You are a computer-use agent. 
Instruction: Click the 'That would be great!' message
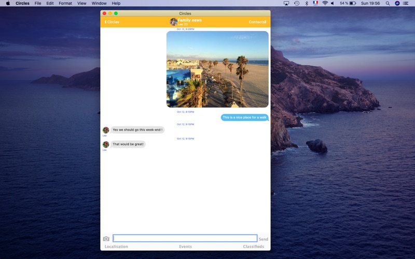(x=128, y=145)
